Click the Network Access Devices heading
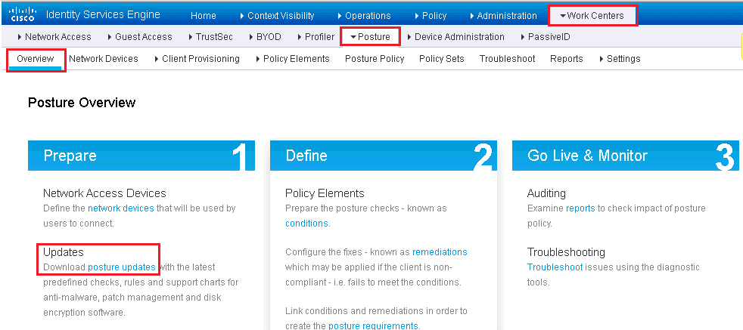 tap(104, 193)
